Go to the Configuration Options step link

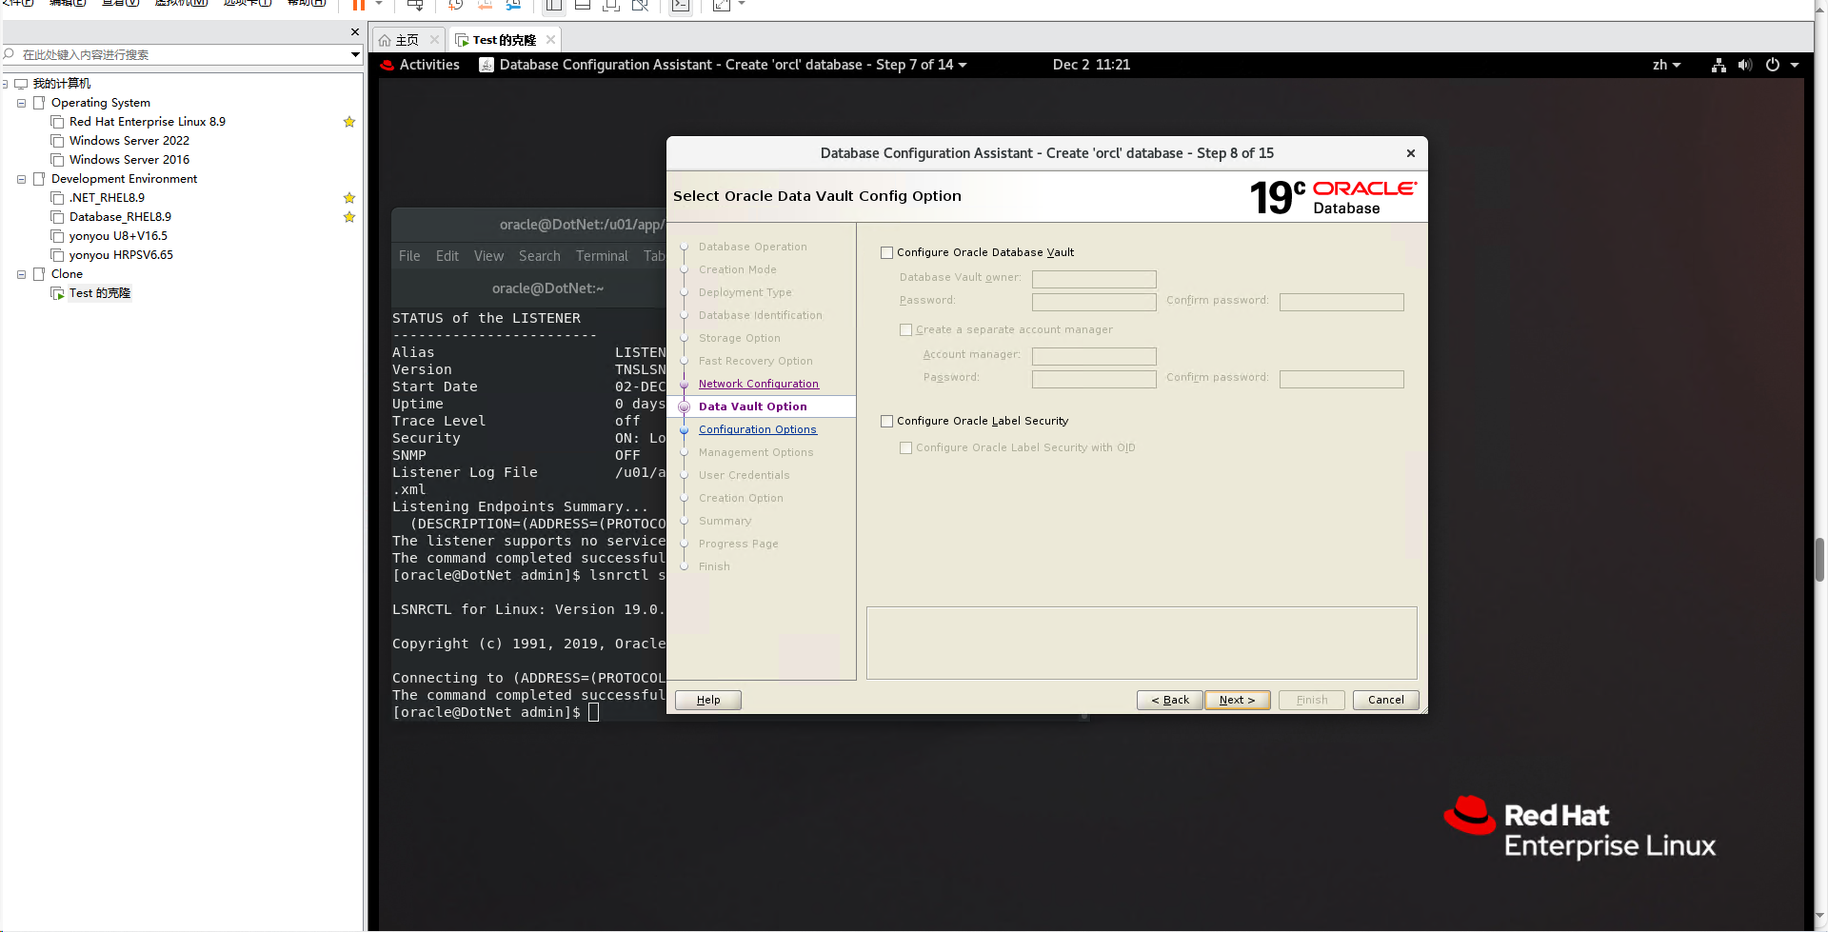point(757,429)
